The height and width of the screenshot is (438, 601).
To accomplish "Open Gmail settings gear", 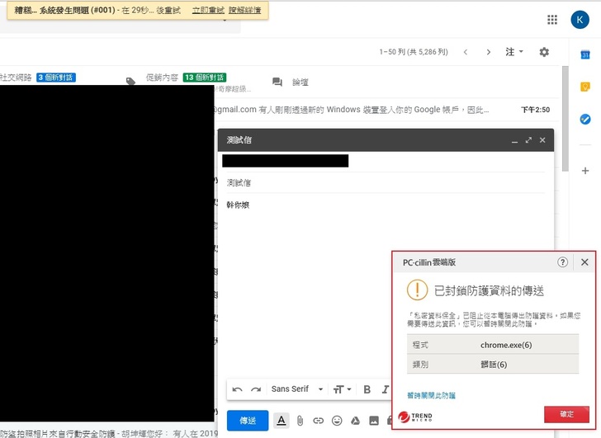I will tap(544, 52).
